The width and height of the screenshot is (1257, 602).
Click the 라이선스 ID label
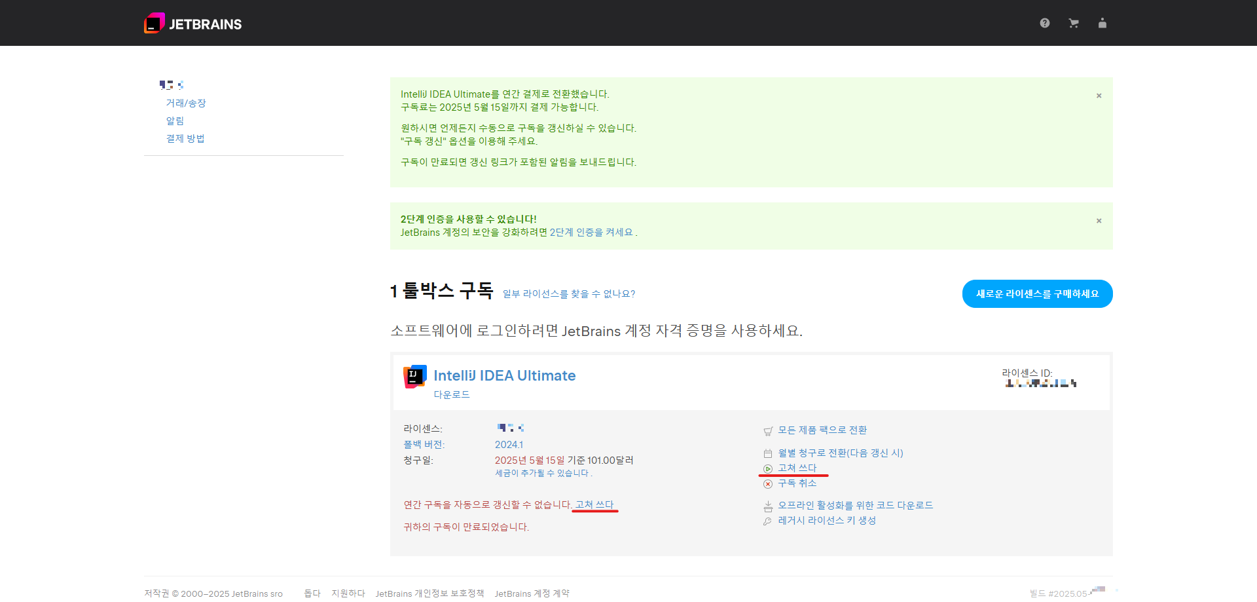tap(1027, 373)
